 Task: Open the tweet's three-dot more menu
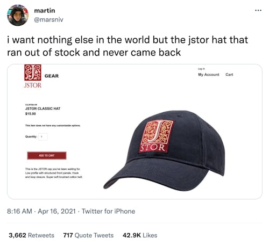click(x=258, y=11)
